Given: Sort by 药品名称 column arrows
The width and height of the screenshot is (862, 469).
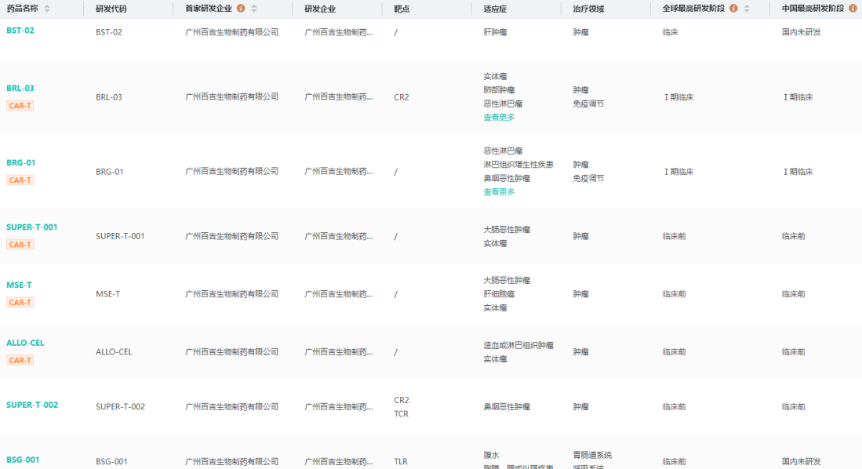Looking at the screenshot, I should coord(47,9).
